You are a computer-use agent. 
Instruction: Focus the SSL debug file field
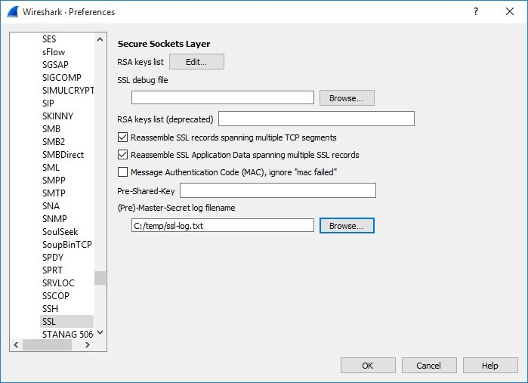coord(223,97)
